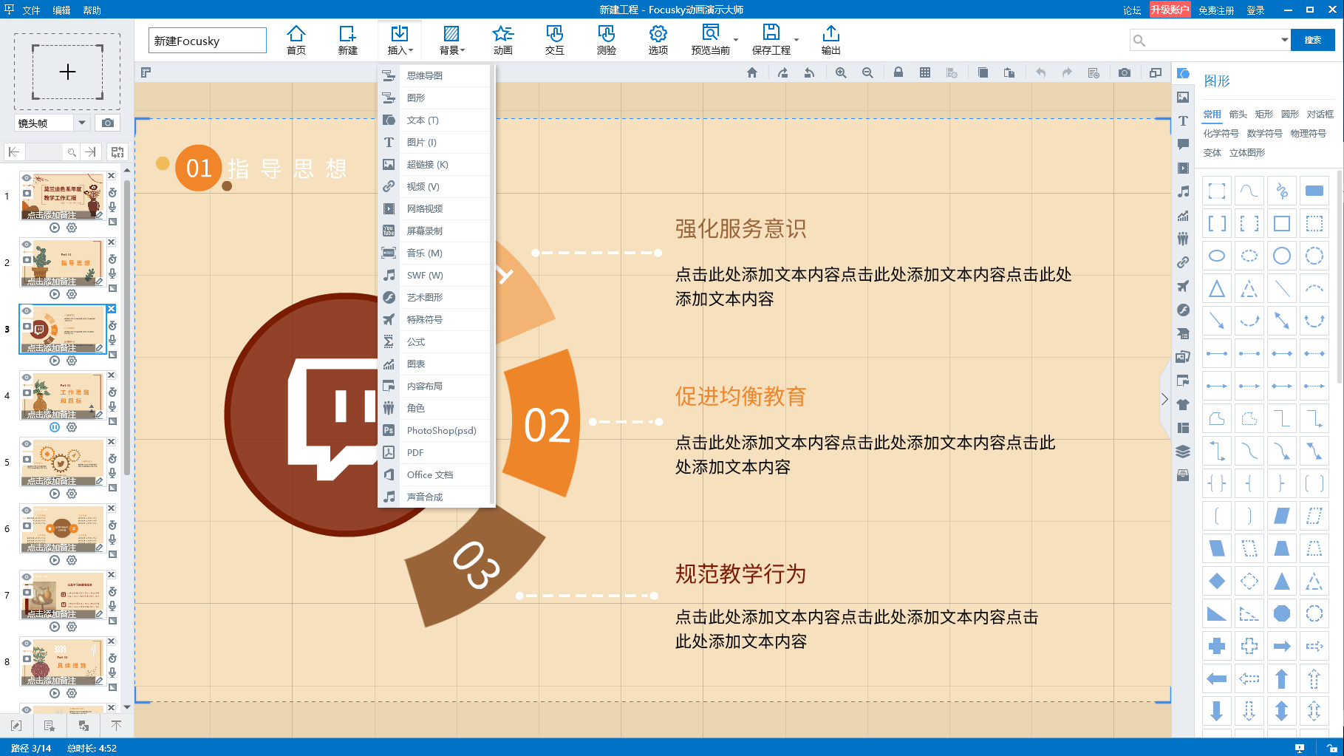Click the microphone icon beside slide 1
The height and width of the screenshot is (756, 1344).
coord(112,207)
